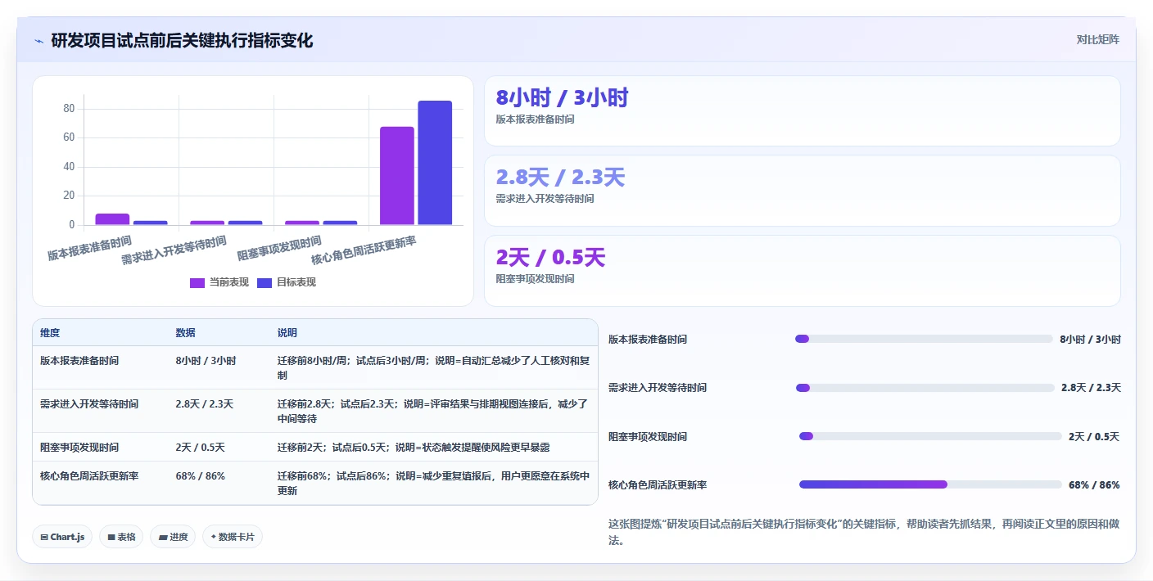Click the 版本报表准备时间 chart axis label
1153x581 pixels.
[90, 249]
